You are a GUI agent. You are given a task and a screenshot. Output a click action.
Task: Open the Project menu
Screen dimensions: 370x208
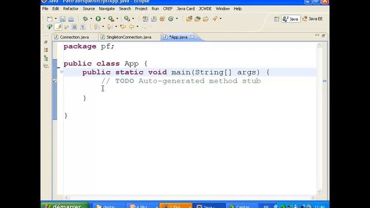pyautogui.click(x=141, y=9)
